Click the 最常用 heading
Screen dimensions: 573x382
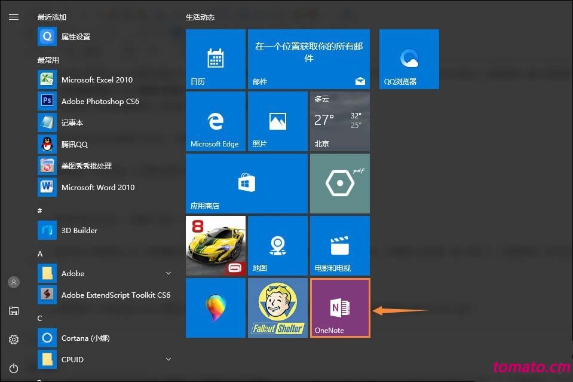pos(48,60)
